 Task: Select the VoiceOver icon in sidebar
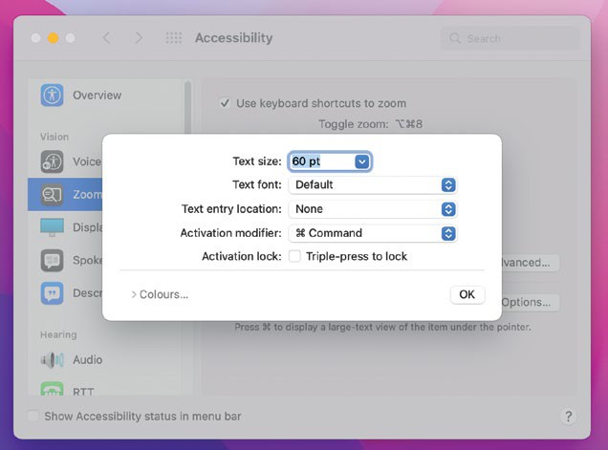point(52,161)
